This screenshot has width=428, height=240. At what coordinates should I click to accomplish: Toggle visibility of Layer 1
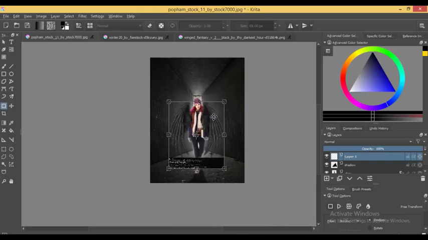tap(327, 156)
